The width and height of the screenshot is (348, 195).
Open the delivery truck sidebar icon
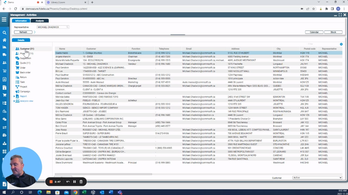pos(4,55)
